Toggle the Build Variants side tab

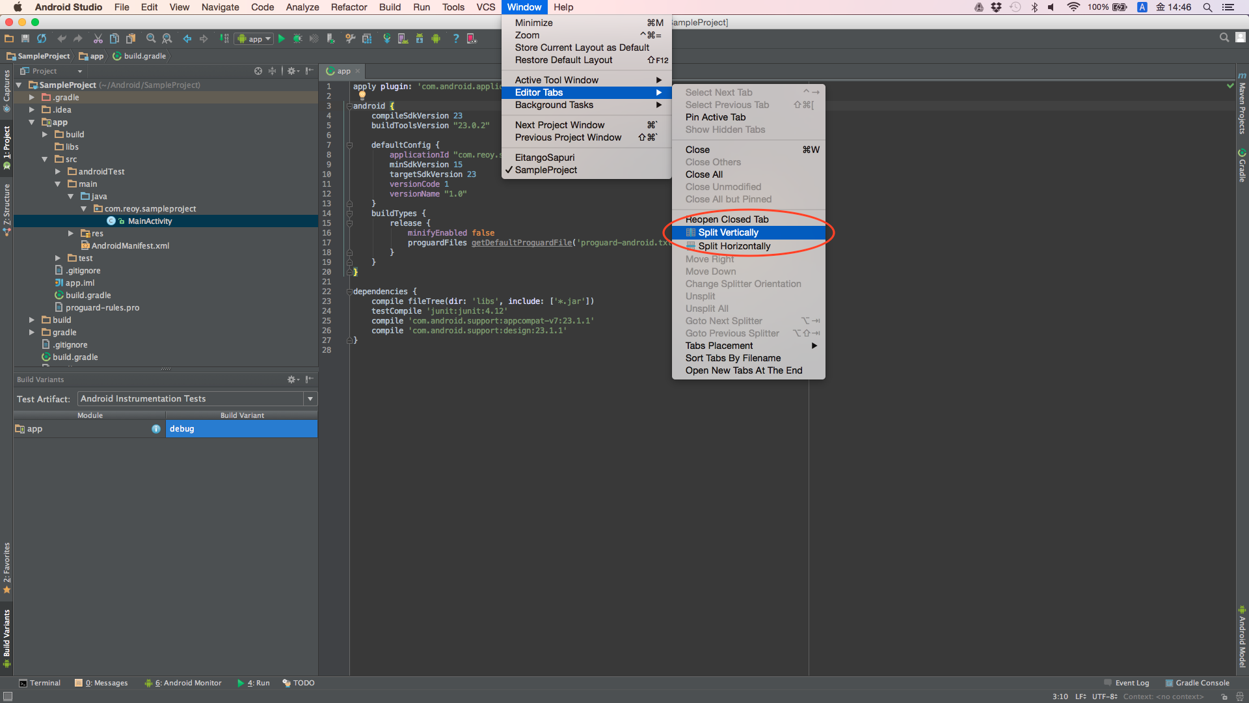click(7, 636)
